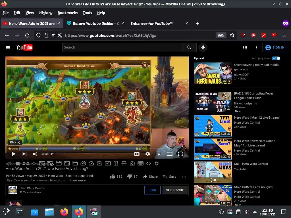Share this video
The image size is (291, 218).
150,177
